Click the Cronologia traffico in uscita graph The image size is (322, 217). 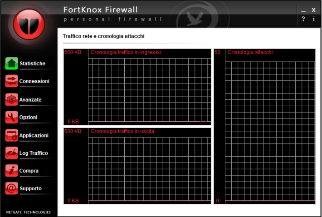pos(137,166)
